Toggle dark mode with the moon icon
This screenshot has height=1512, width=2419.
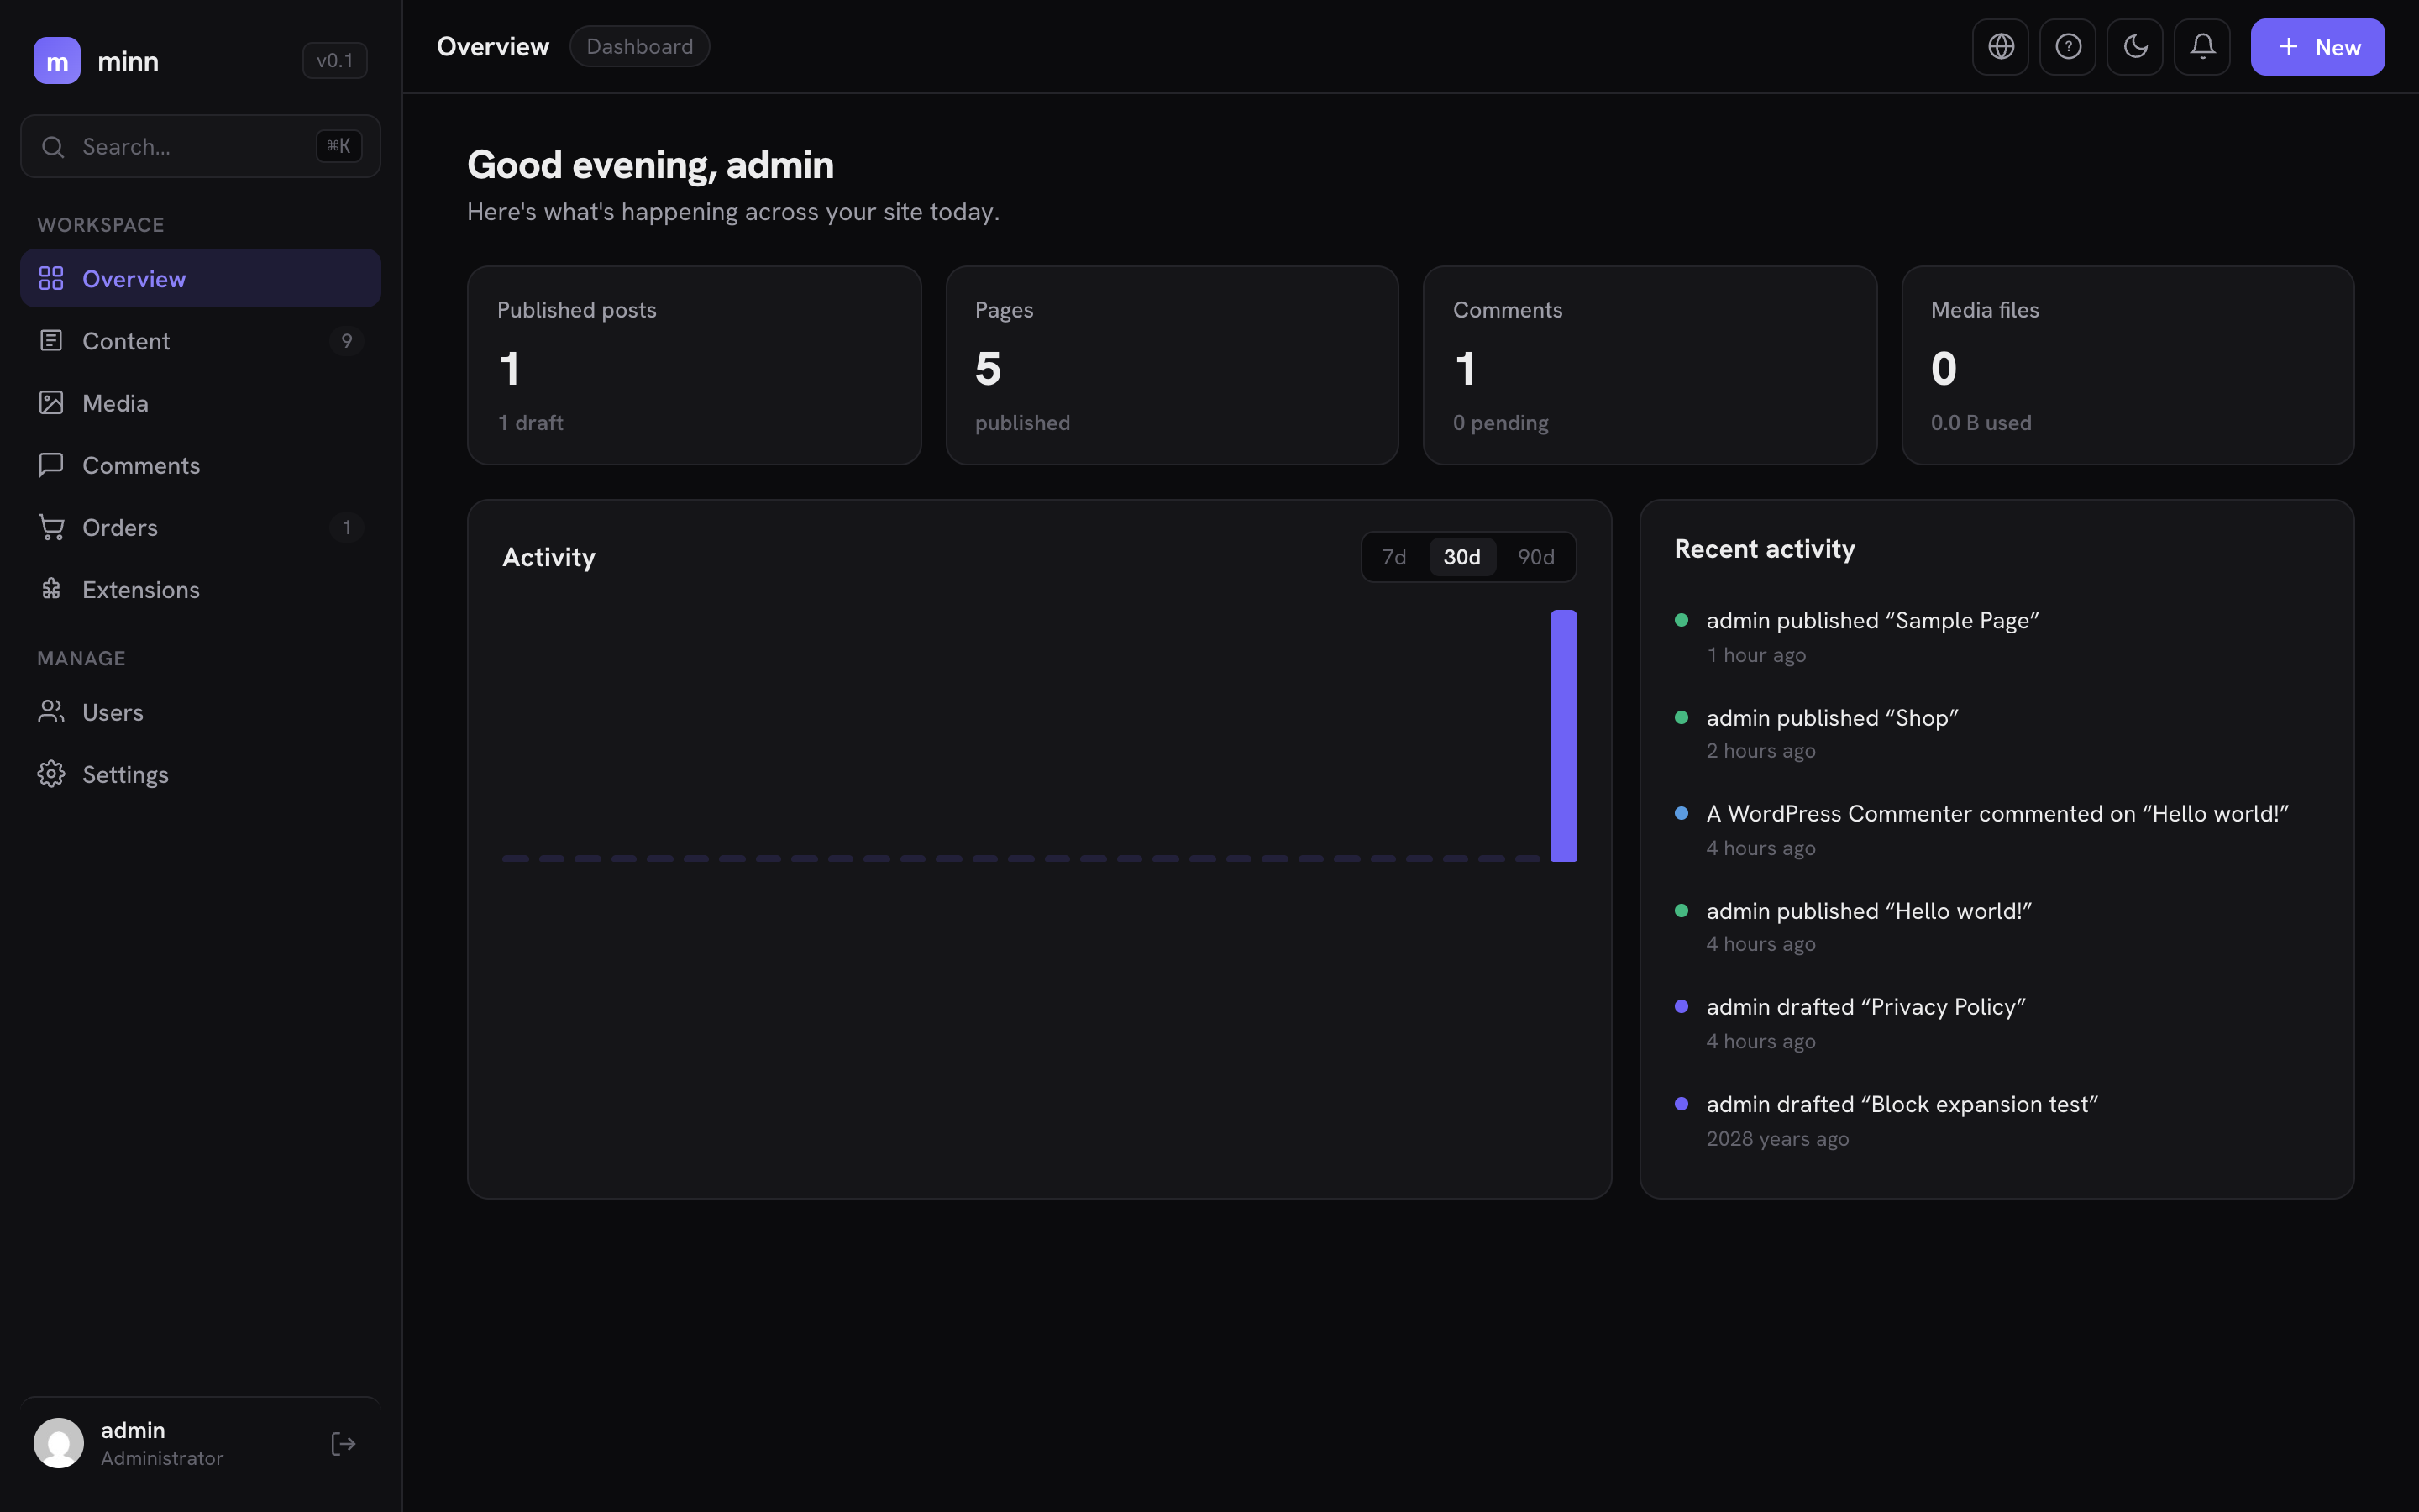pyautogui.click(x=2134, y=46)
